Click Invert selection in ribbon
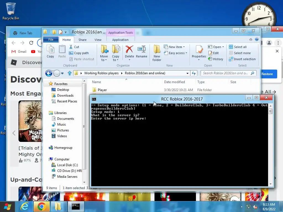 [242, 59]
